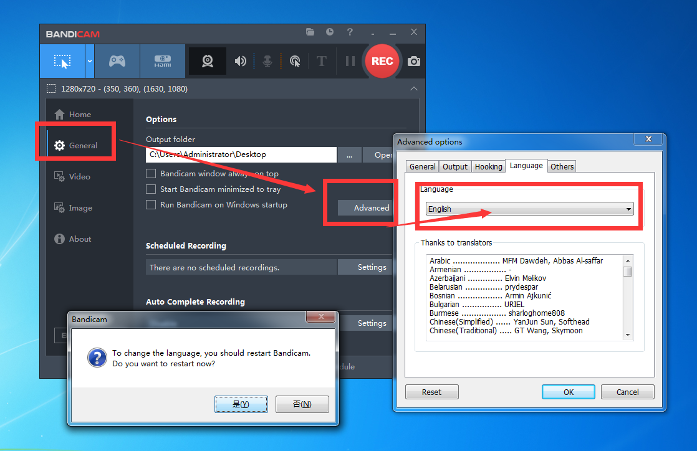Open the Video settings section
Viewport: 697px width, 451px height.
[72, 176]
